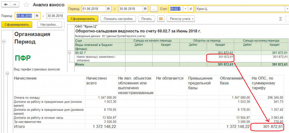The image size is (289, 133).
Task: Click Сформировать in the balance sheet
Action: (x=82, y=19)
